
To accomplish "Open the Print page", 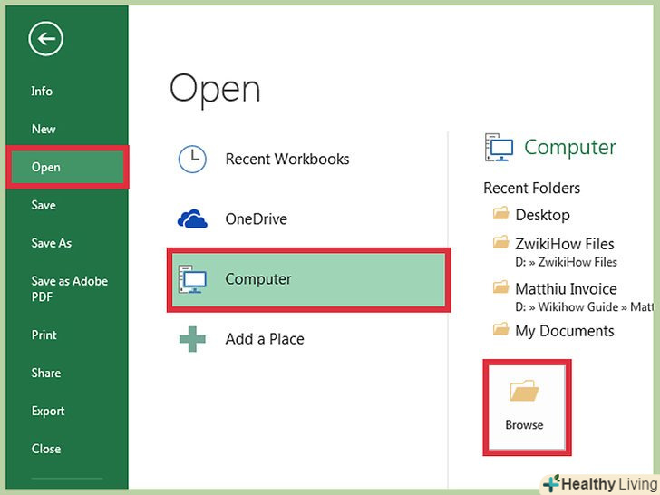I will coord(44,335).
